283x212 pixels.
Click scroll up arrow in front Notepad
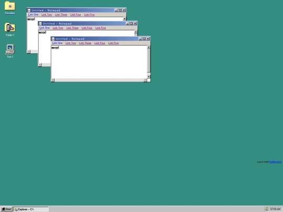148,47
